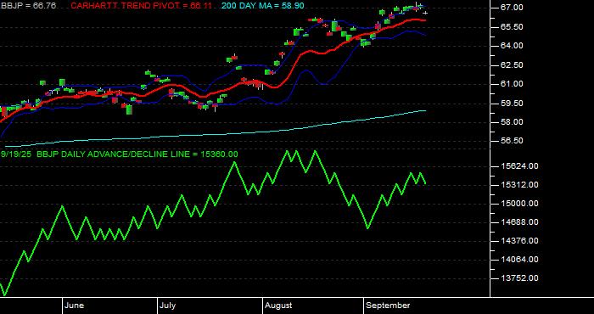Select the September label on the time axis

[x=388, y=306]
